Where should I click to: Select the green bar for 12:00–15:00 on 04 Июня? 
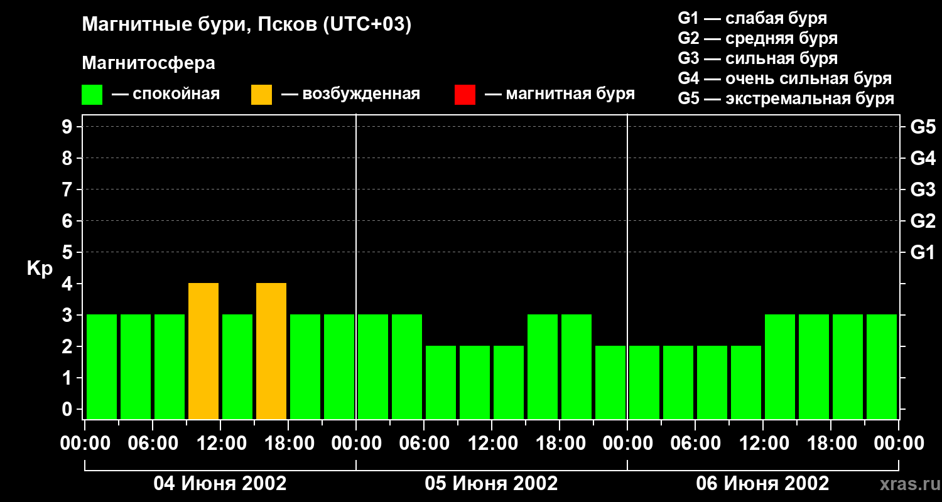pyautogui.click(x=237, y=366)
